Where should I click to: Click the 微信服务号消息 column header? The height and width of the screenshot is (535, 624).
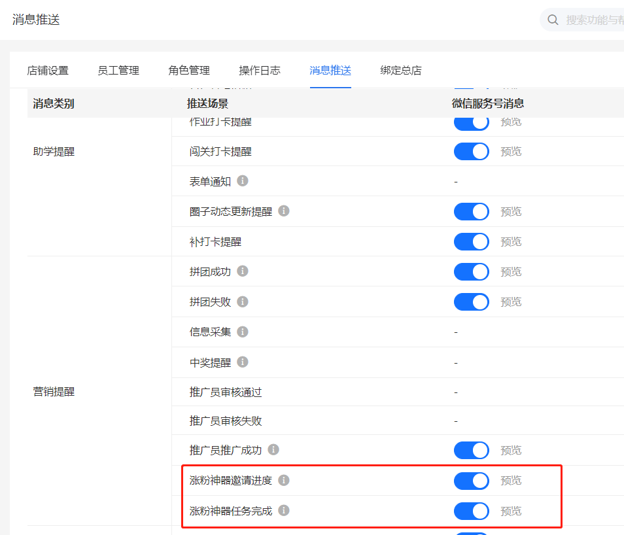(488, 103)
